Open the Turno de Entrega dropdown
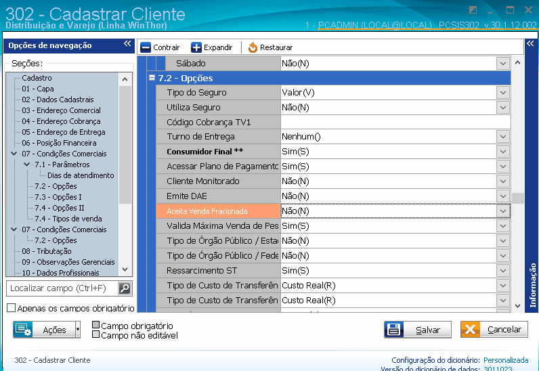539x371 pixels. point(503,137)
